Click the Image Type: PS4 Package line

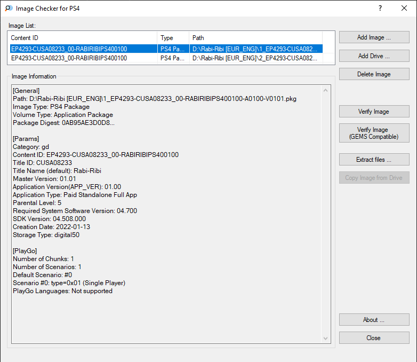(x=51, y=107)
